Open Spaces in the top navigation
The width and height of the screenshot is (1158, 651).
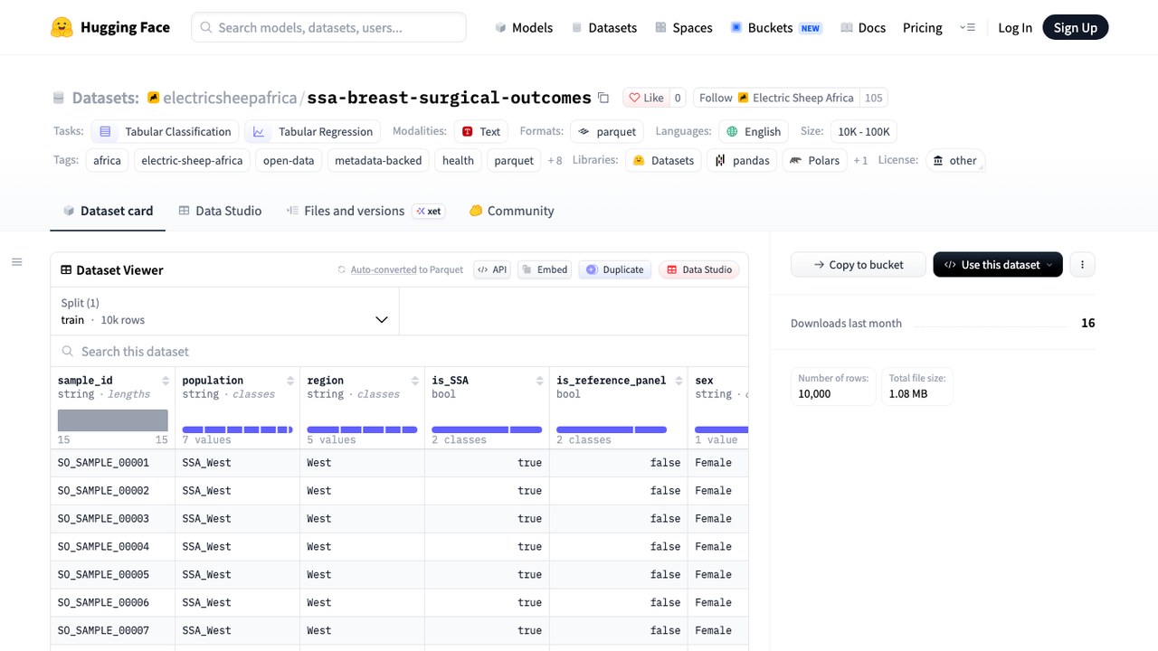[684, 28]
